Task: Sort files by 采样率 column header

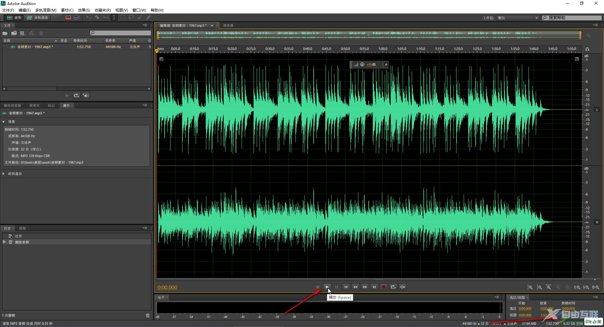Action: click(115, 41)
